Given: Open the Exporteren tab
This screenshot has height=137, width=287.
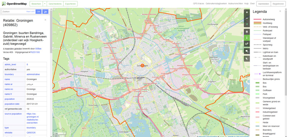Looking at the screenshot, I should 70,4.
